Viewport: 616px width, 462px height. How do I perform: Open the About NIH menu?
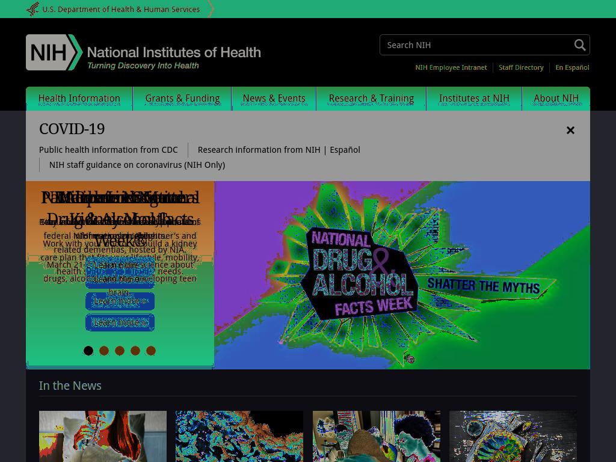point(556,98)
